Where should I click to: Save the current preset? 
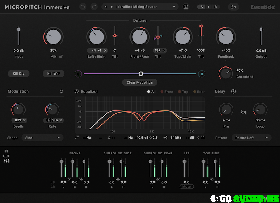pyautogui.click(x=186, y=7)
